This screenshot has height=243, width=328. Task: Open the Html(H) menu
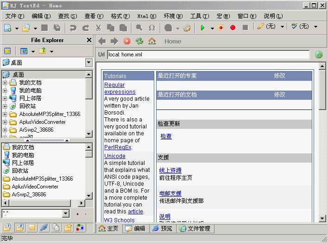(147, 16)
